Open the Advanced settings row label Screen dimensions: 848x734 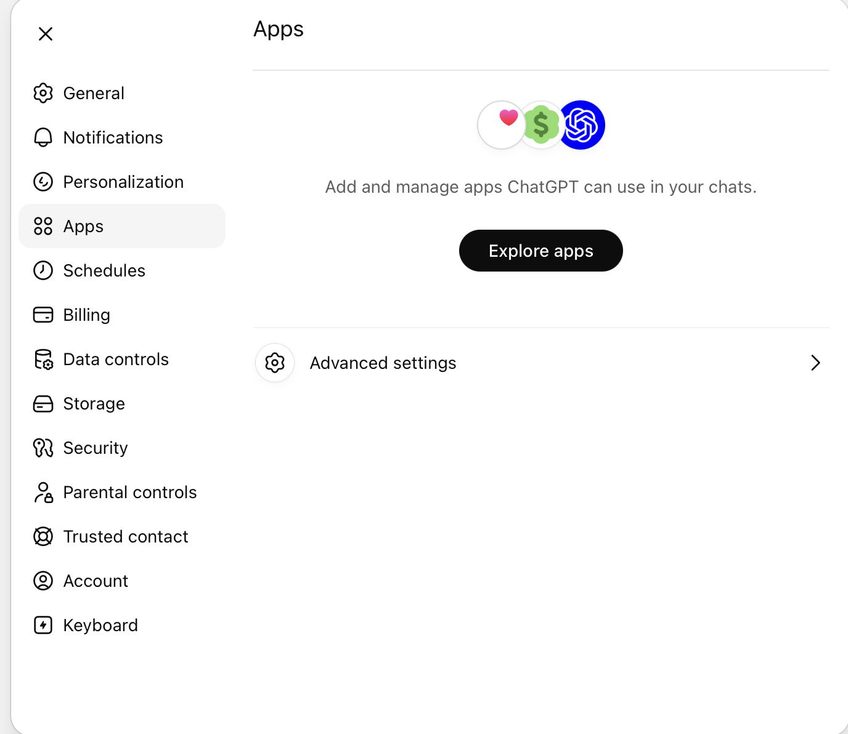pyautogui.click(x=383, y=363)
